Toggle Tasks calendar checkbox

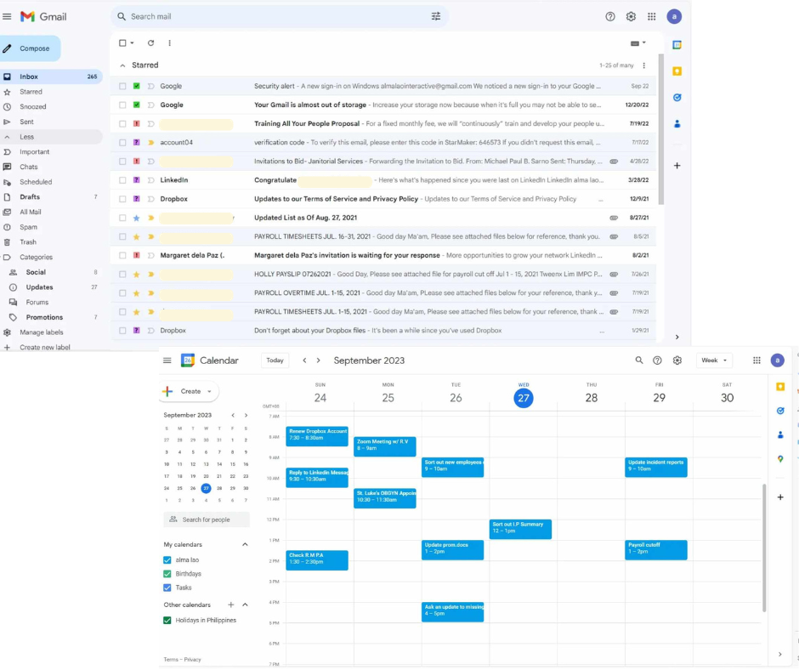tap(167, 588)
